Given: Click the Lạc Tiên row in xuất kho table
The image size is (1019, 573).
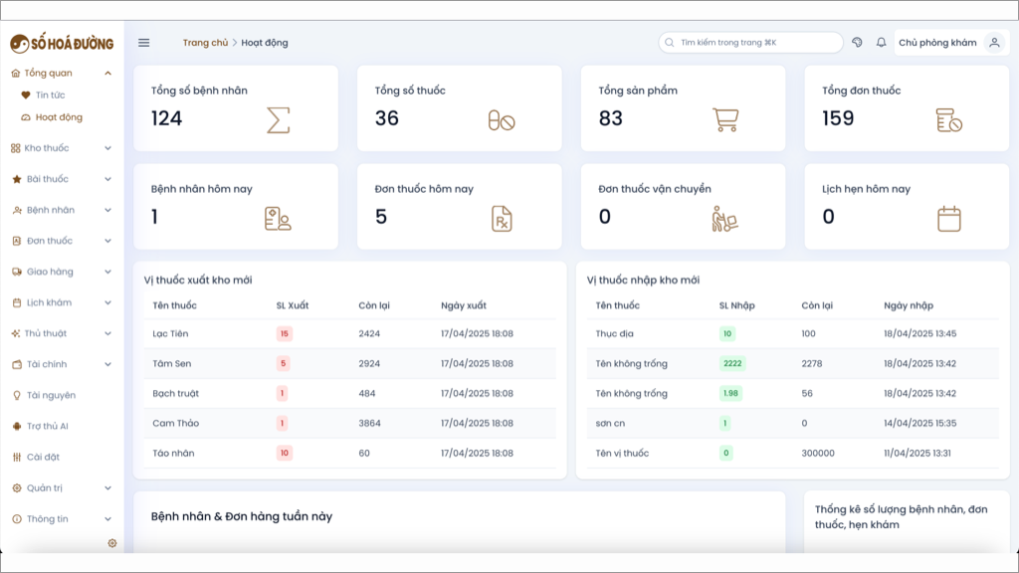Looking at the screenshot, I should click(349, 334).
